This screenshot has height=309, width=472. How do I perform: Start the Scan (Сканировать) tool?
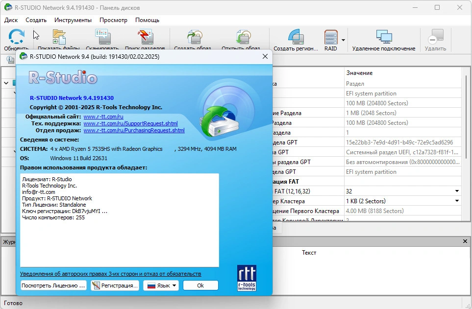[102, 37]
